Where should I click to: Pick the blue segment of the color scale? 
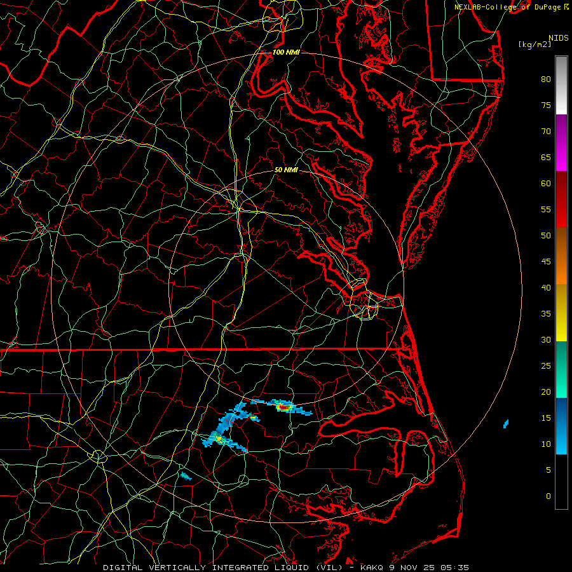pyautogui.click(x=561, y=426)
